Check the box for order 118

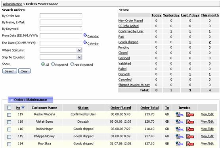pos(9,122)
